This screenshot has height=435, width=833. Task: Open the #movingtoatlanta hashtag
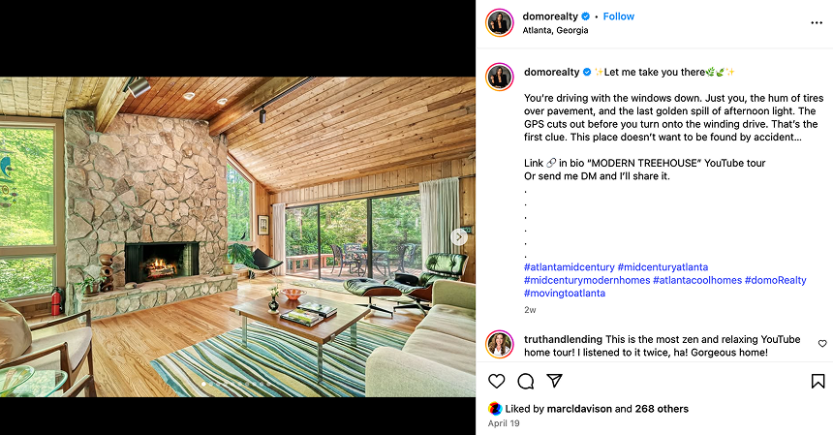point(564,294)
